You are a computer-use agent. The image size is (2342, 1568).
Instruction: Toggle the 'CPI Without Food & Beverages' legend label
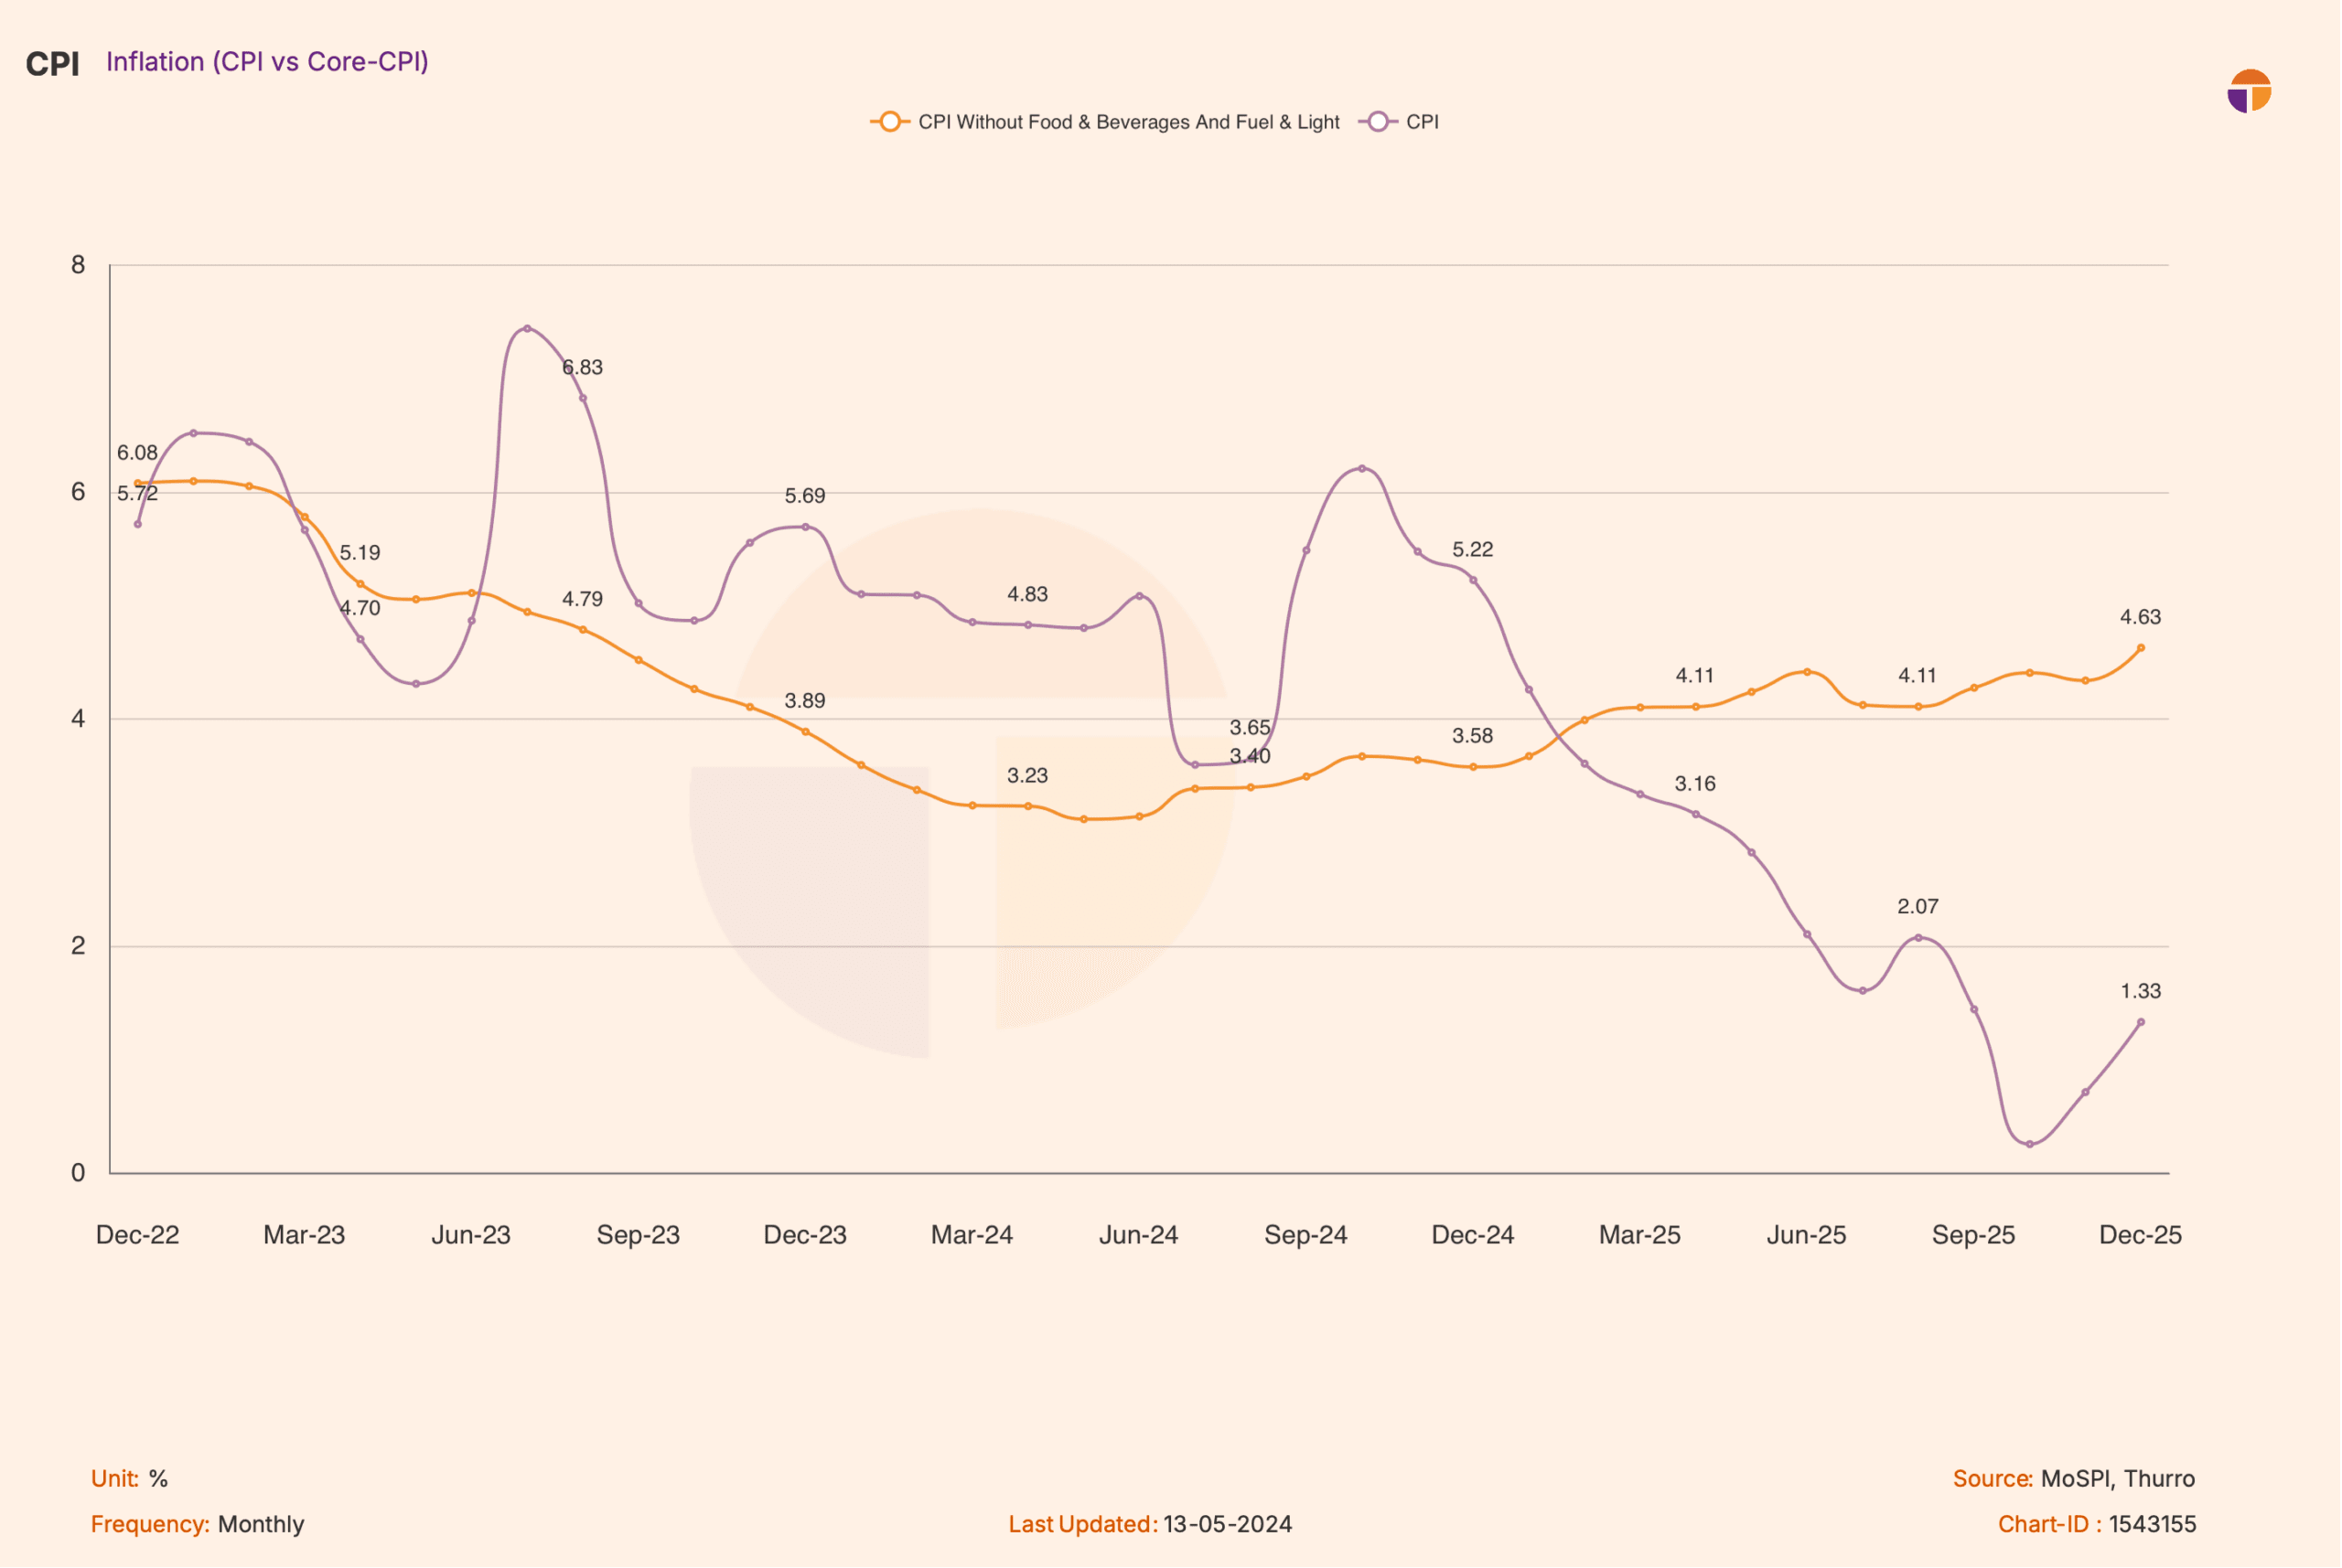[x=1129, y=122]
